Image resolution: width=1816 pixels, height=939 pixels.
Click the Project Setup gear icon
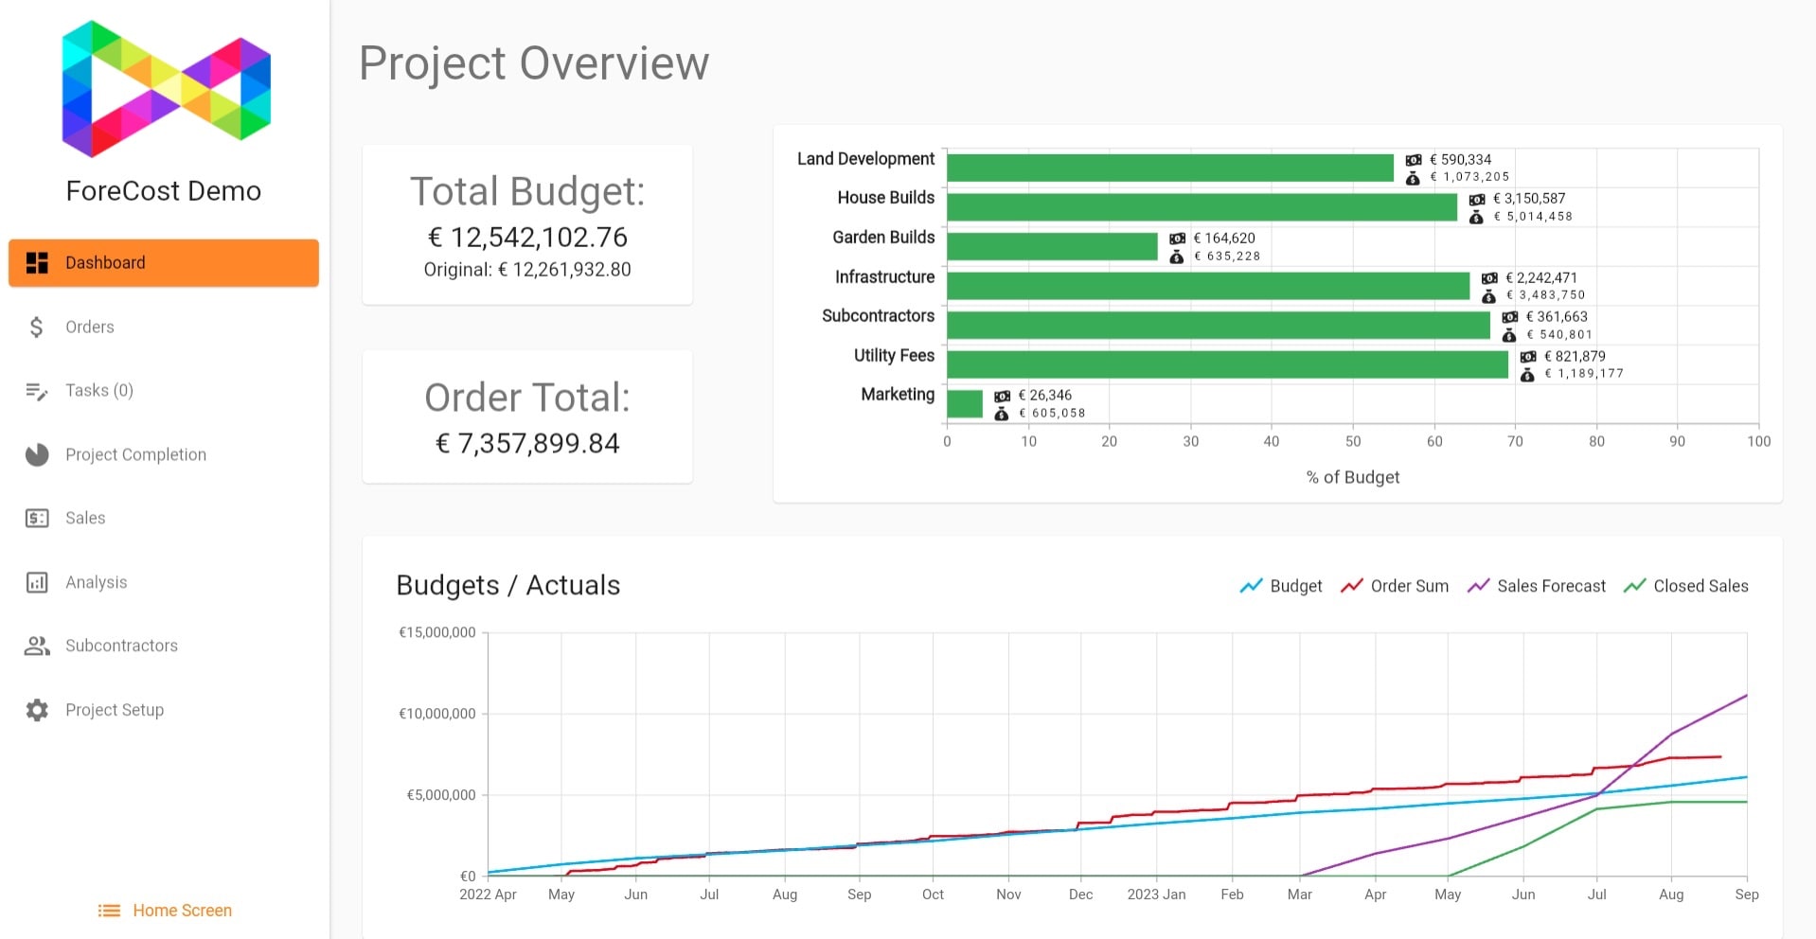(37, 711)
